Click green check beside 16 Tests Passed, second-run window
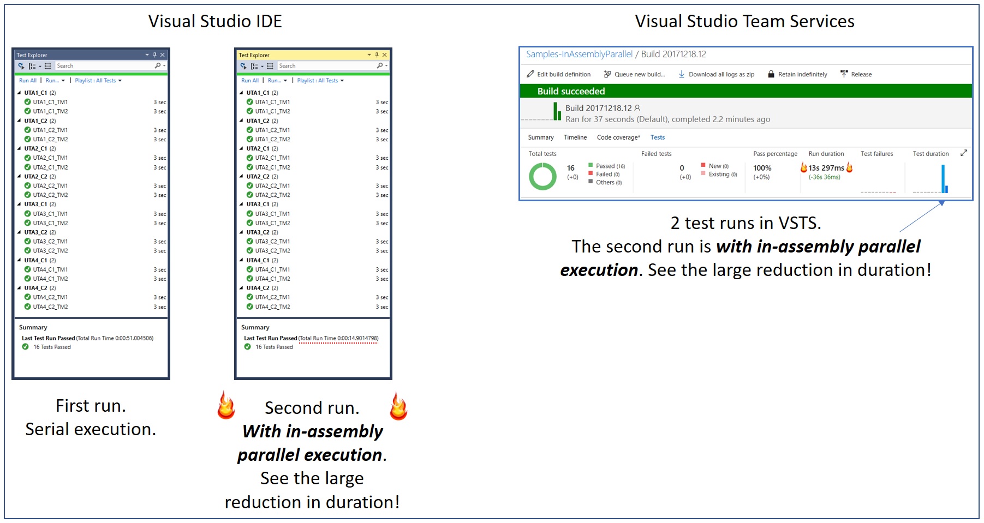 click(x=247, y=347)
